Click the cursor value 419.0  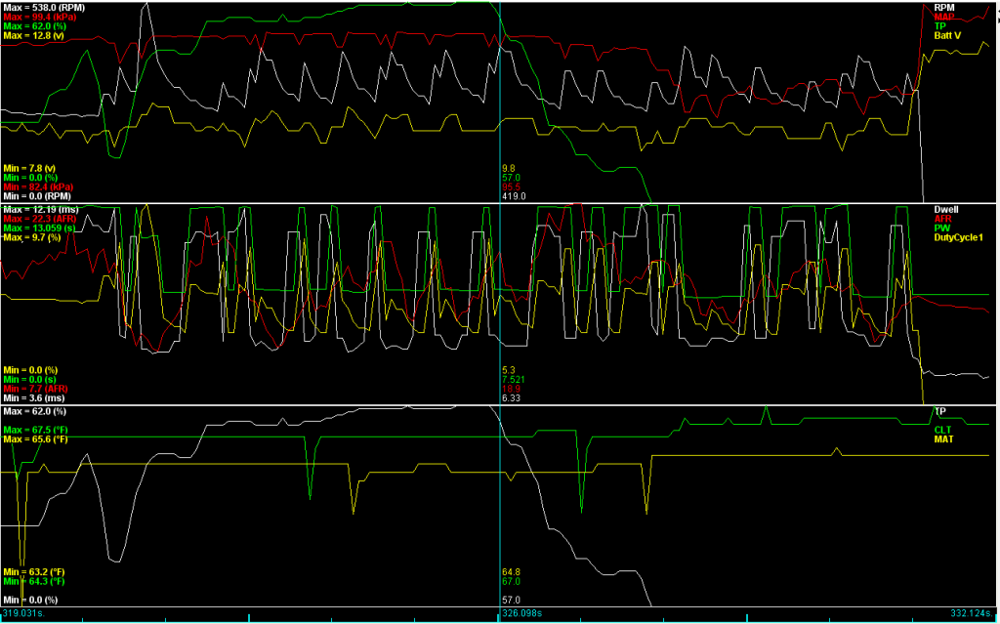[x=514, y=196]
